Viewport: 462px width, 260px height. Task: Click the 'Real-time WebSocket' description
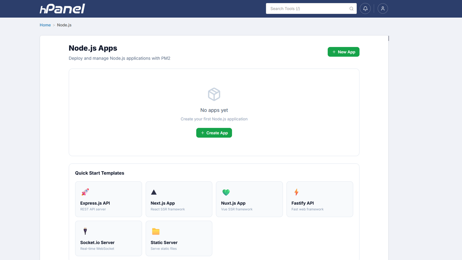pyautogui.click(x=97, y=248)
